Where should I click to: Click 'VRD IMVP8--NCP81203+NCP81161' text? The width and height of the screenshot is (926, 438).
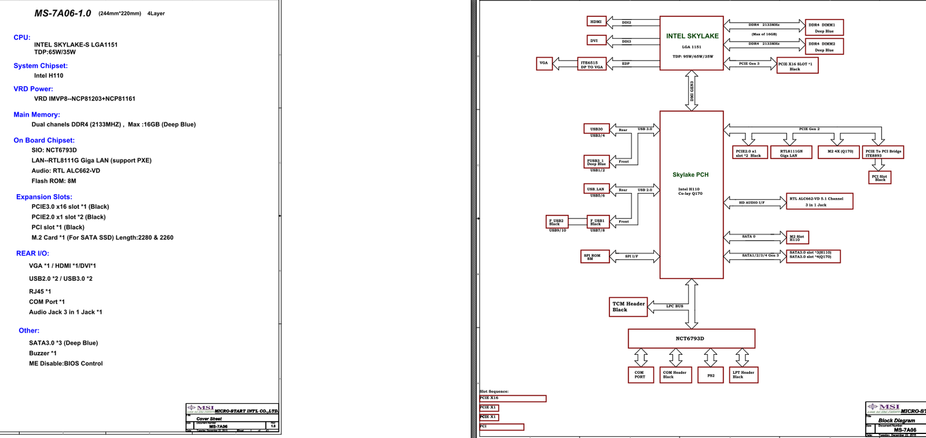84,99
